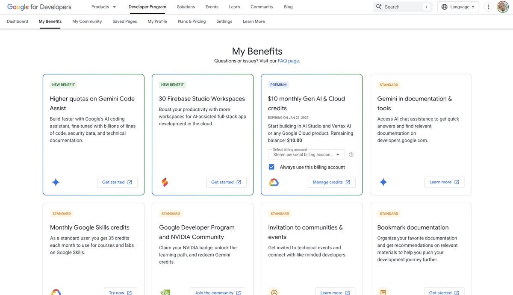The height and width of the screenshot is (295, 513).
Task: Open the user profile avatar
Action: click(x=503, y=7)
